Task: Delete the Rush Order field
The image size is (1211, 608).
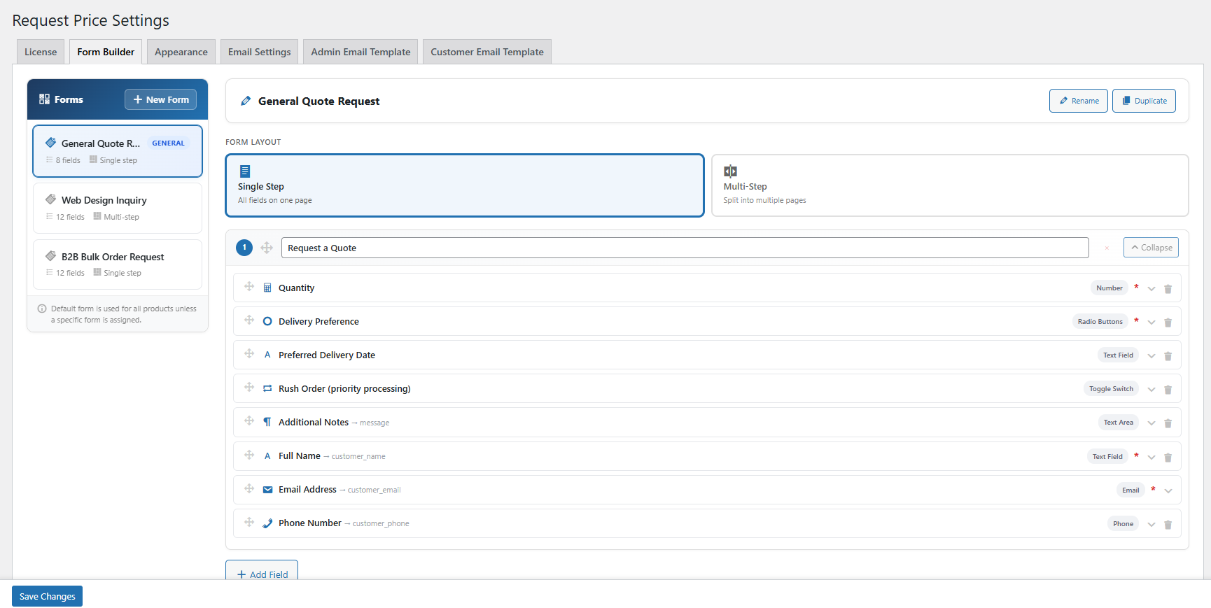Action: click(x=1168, y=390)
